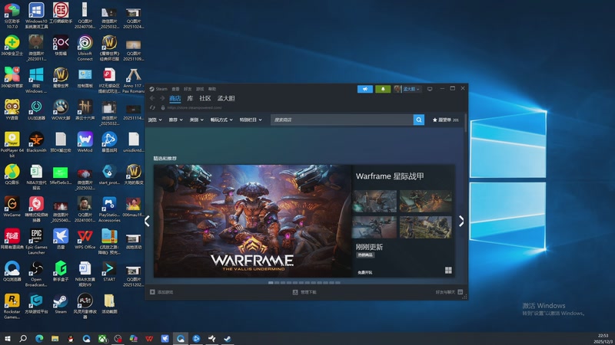This screenshot has height=345, width=615.
Task: Open taskbar search magnifier
Action: point(23,338)
